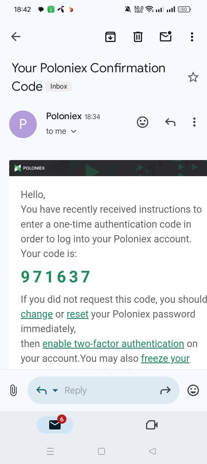The width and height of the screenshot is (207, 464).
Task: Open the "change" password link
Action: coord(37,314)
